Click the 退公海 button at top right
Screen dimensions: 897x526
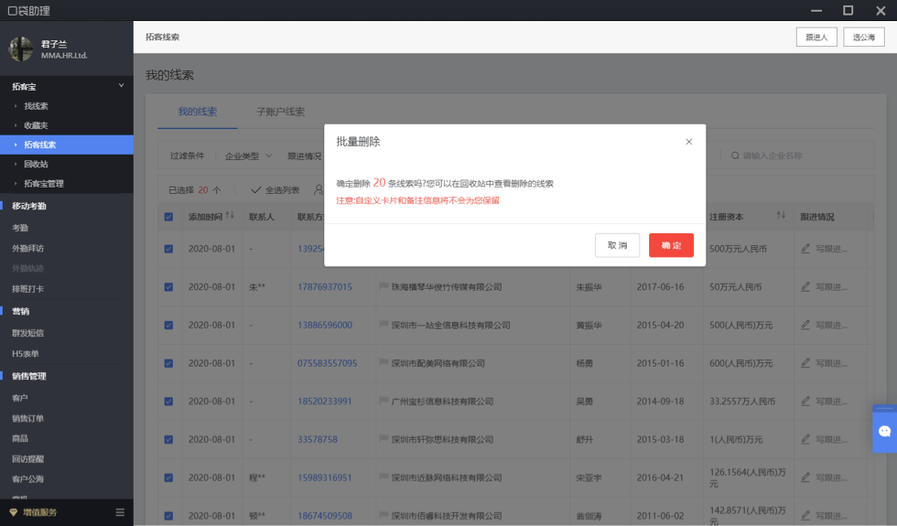[864, 38]
